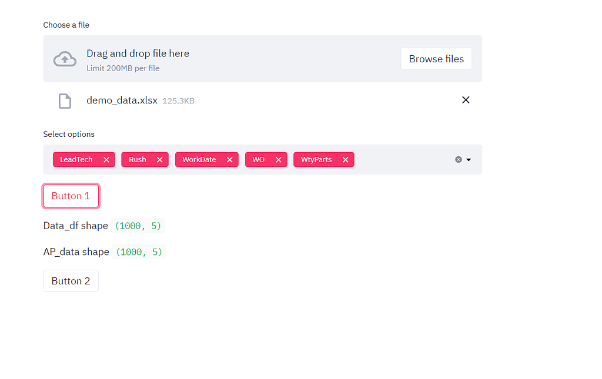The width and height of the screenshot is (602, 379).
Task: Clear all selected options using the circle-x icon
Action: tap(457, 159)
